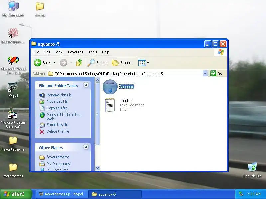This screenshot has width=266, height=199.
Task: Click the Windows flag logo in explorer
Action: pyautogui.click(x=221, y=52)
